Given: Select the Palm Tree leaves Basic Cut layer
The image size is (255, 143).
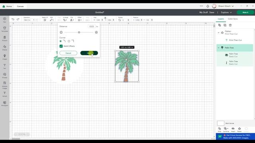Looking at the screenshot, I should tap(235, 55).
